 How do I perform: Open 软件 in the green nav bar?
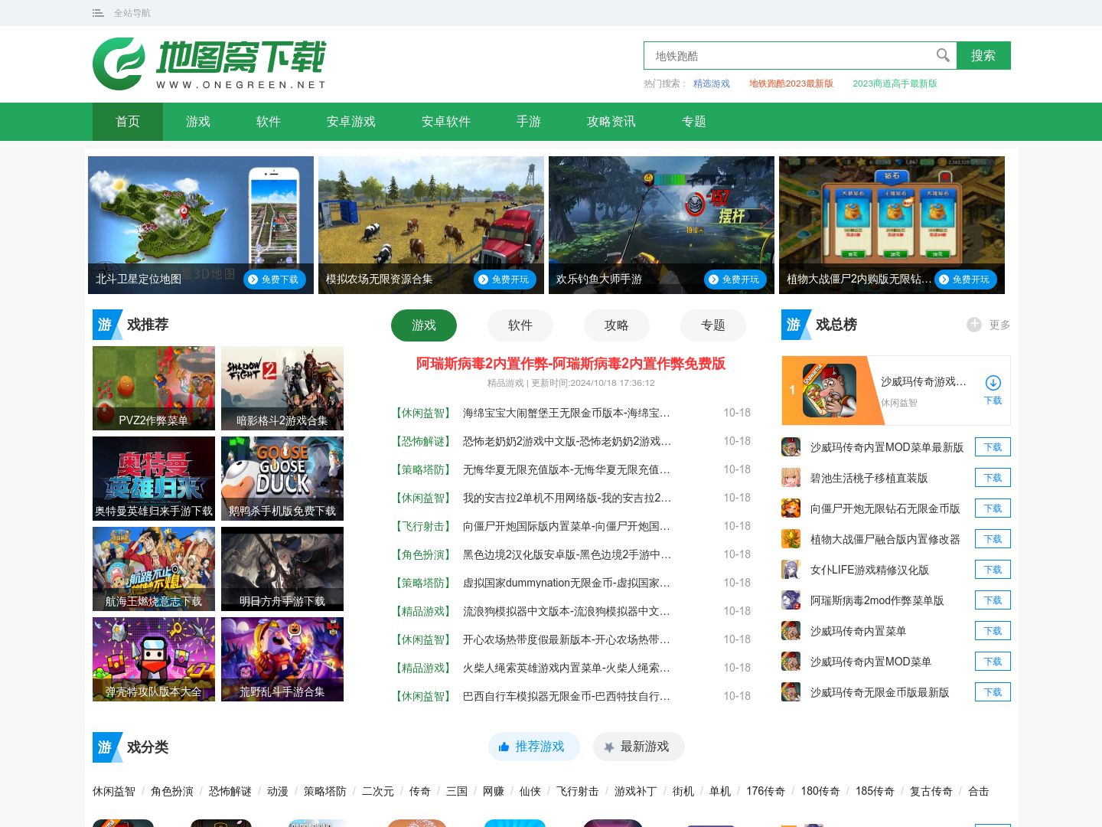point(269,122)
